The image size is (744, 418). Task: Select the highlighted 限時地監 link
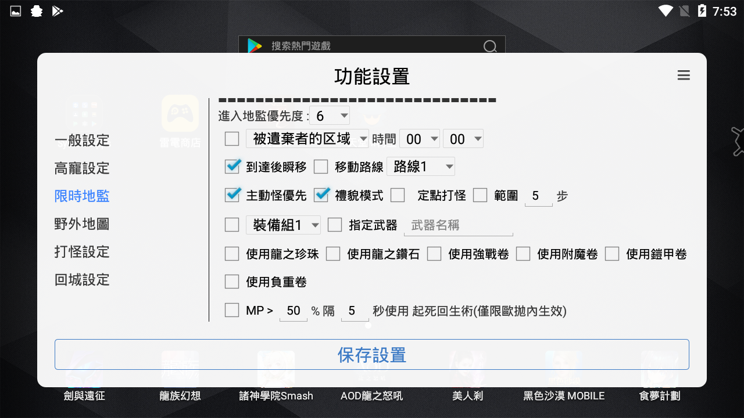coord(81,196)
